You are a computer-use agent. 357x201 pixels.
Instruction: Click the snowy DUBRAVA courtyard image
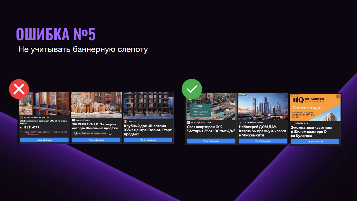96,104
